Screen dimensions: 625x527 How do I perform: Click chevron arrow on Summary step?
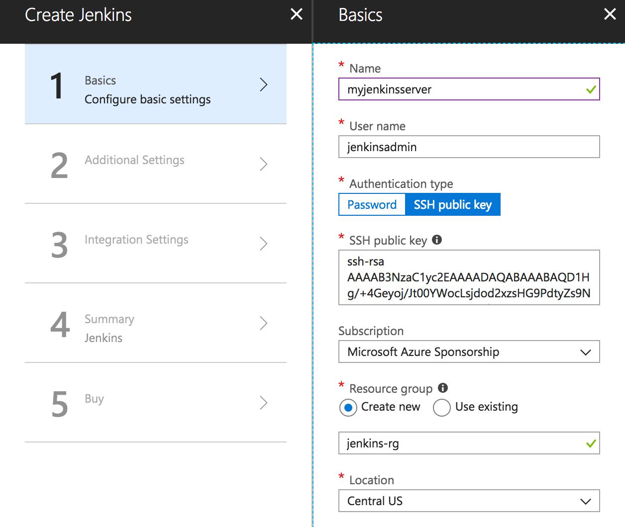point(264,323)
